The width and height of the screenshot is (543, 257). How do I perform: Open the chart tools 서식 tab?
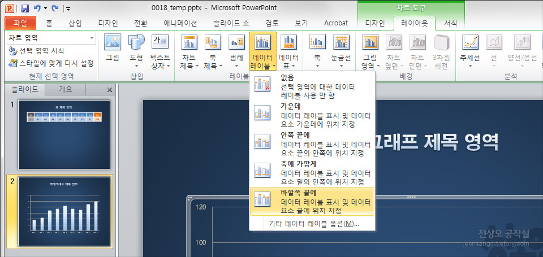pyautogui.click(x=451, y=23)
